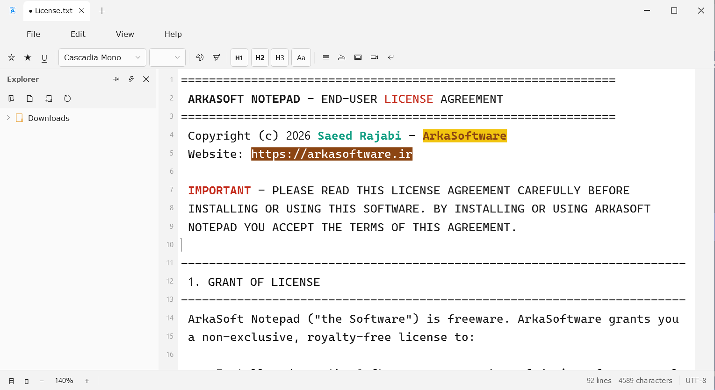Click the small rectangle icon in status bar
The width and height of the screenshot is (715, 390).
point(27,381)
